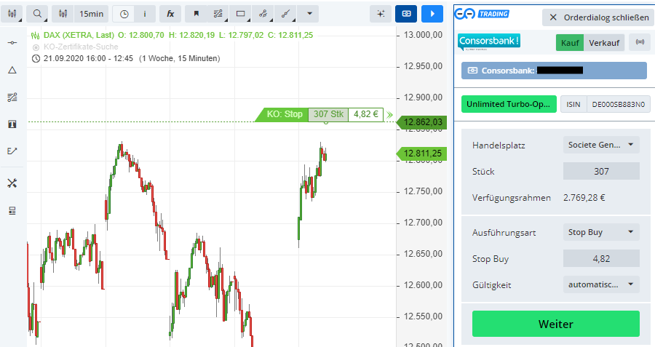This screenshot has height=347, width=655.
Task: Select the trend line drawing tool
Action: point(285,15)
